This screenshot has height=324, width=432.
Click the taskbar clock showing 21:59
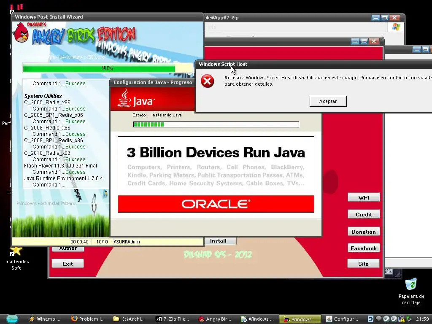[422, 319]
